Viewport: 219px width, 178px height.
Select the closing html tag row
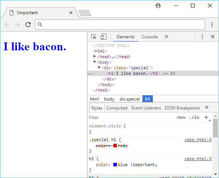click(x=101, y=90)
